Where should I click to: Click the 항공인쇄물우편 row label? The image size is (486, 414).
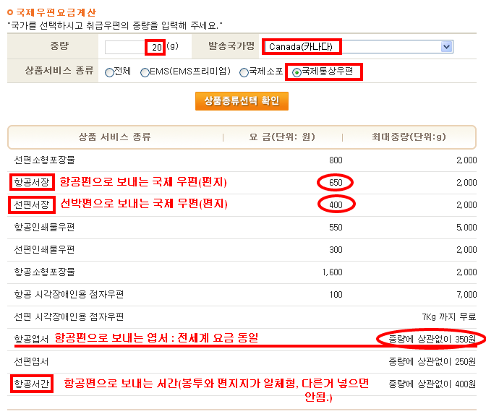[x=44, y=227]
